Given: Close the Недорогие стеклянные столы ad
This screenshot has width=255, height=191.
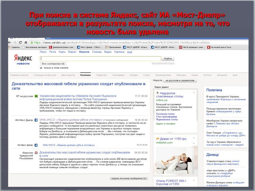Looking at the screenshot, I should 194,92.
